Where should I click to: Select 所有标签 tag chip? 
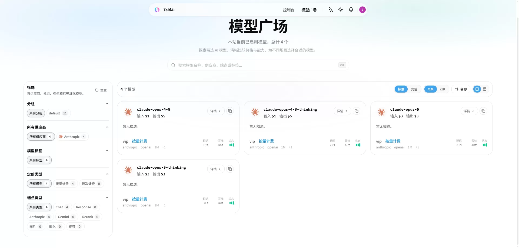[x=39, y=160]
